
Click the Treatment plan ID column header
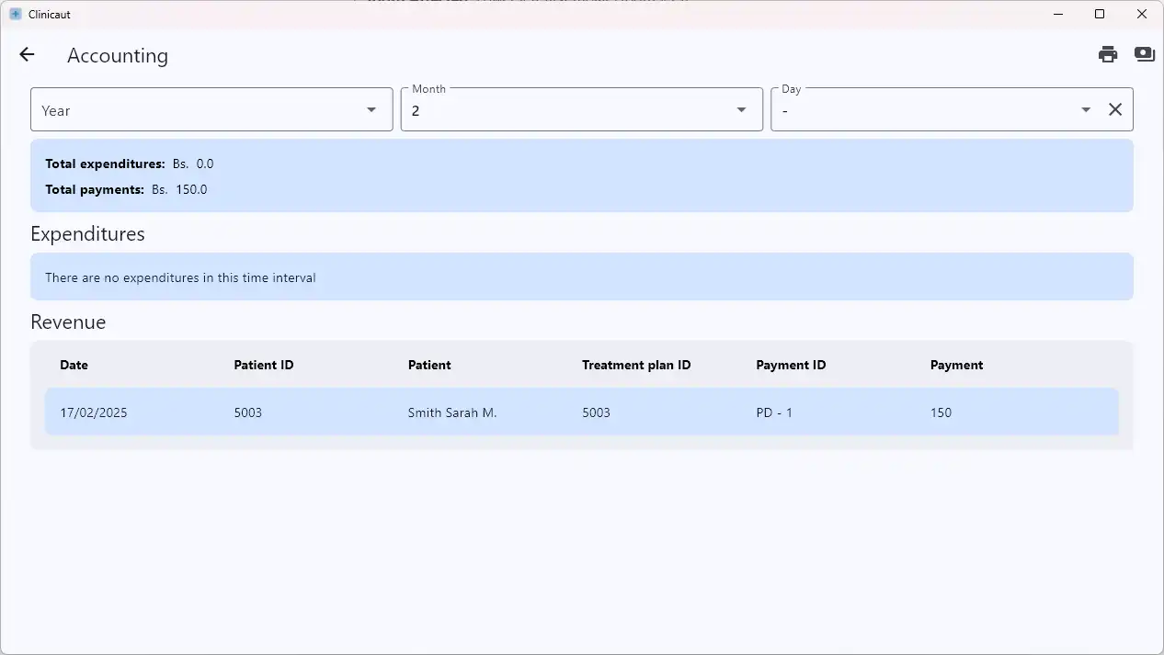(x=636, y=365)
